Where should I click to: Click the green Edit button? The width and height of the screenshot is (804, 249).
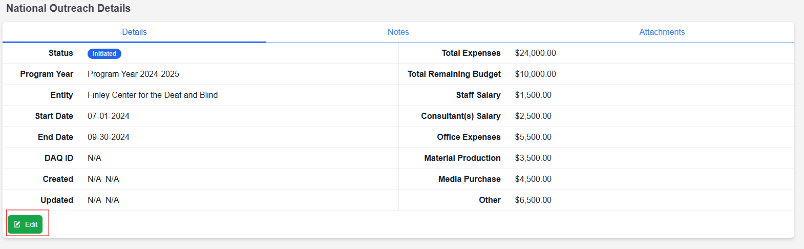tap(25, 224)
